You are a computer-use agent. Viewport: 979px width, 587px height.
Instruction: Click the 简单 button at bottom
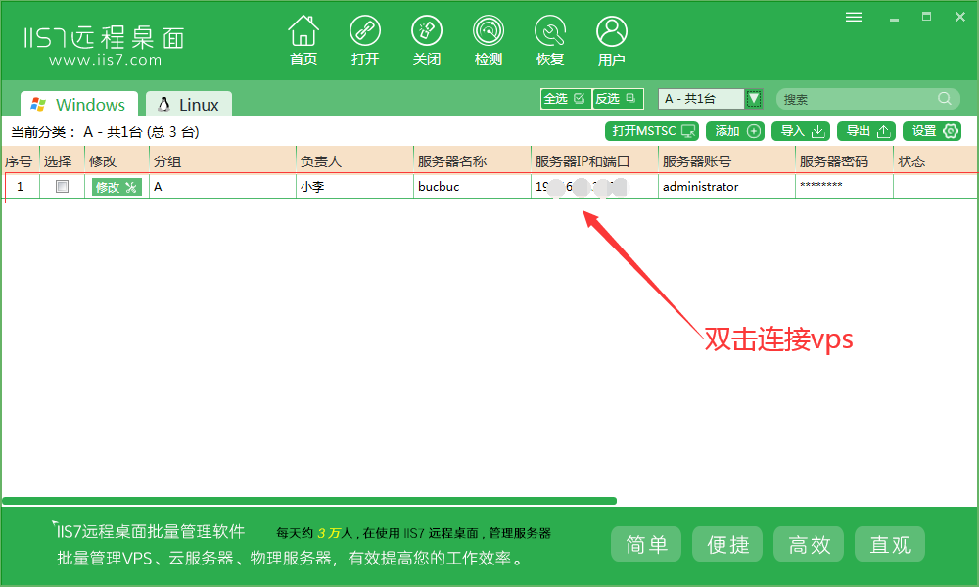pyautogui.click(x=646, y=544)
